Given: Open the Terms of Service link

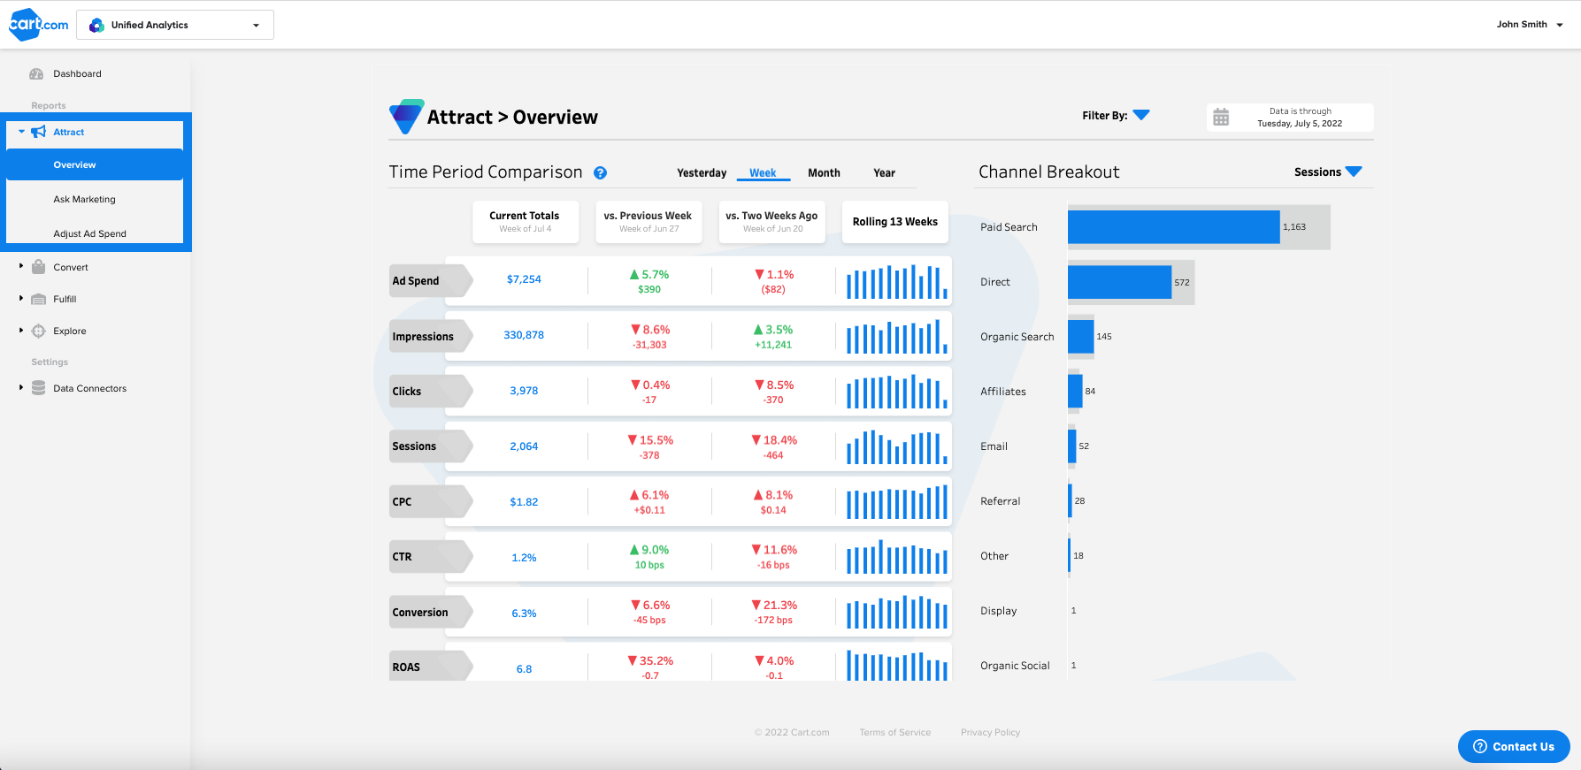Looking at the screenshot, I should pos(894,733).
